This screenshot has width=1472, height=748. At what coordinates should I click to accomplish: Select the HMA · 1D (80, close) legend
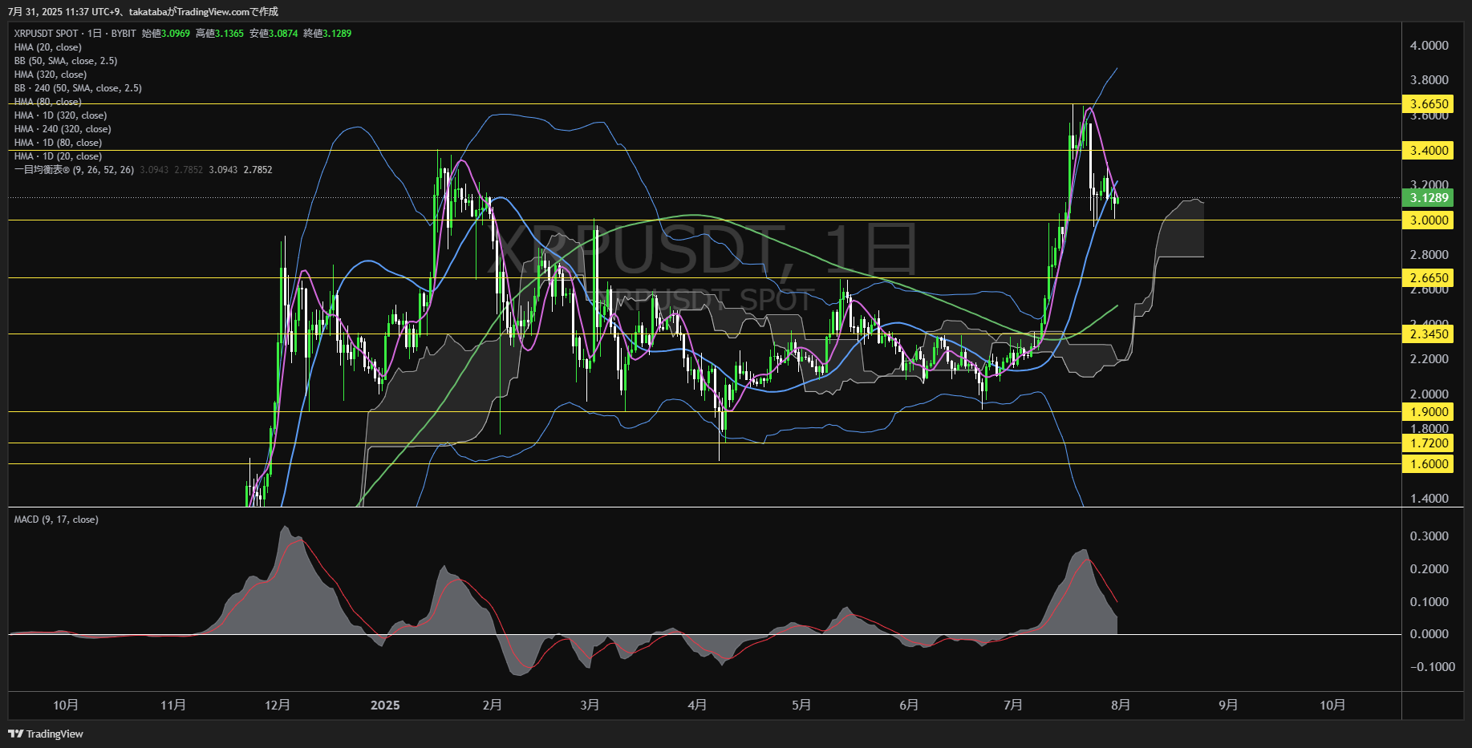(58, 143)
